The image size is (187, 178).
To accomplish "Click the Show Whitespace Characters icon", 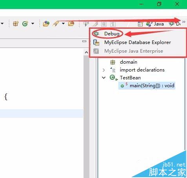I will (x=113, y=24).
